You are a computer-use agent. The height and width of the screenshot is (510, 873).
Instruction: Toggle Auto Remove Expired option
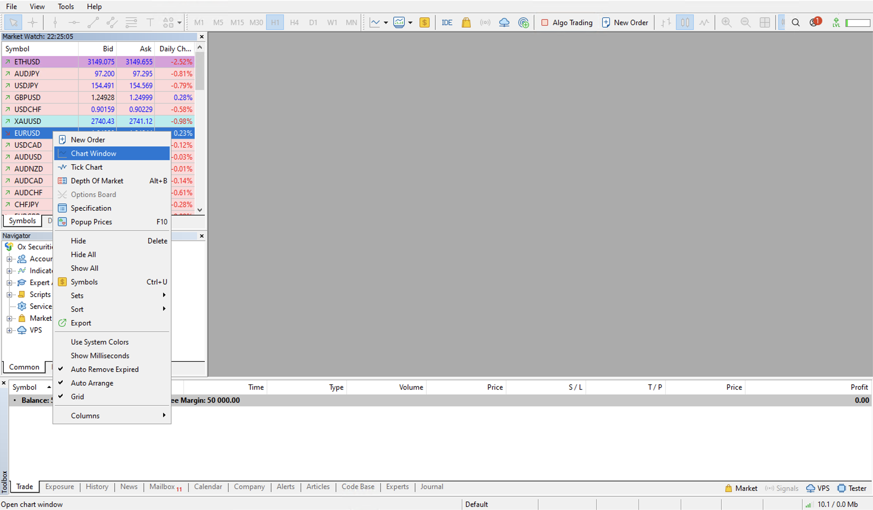point(105,369)
